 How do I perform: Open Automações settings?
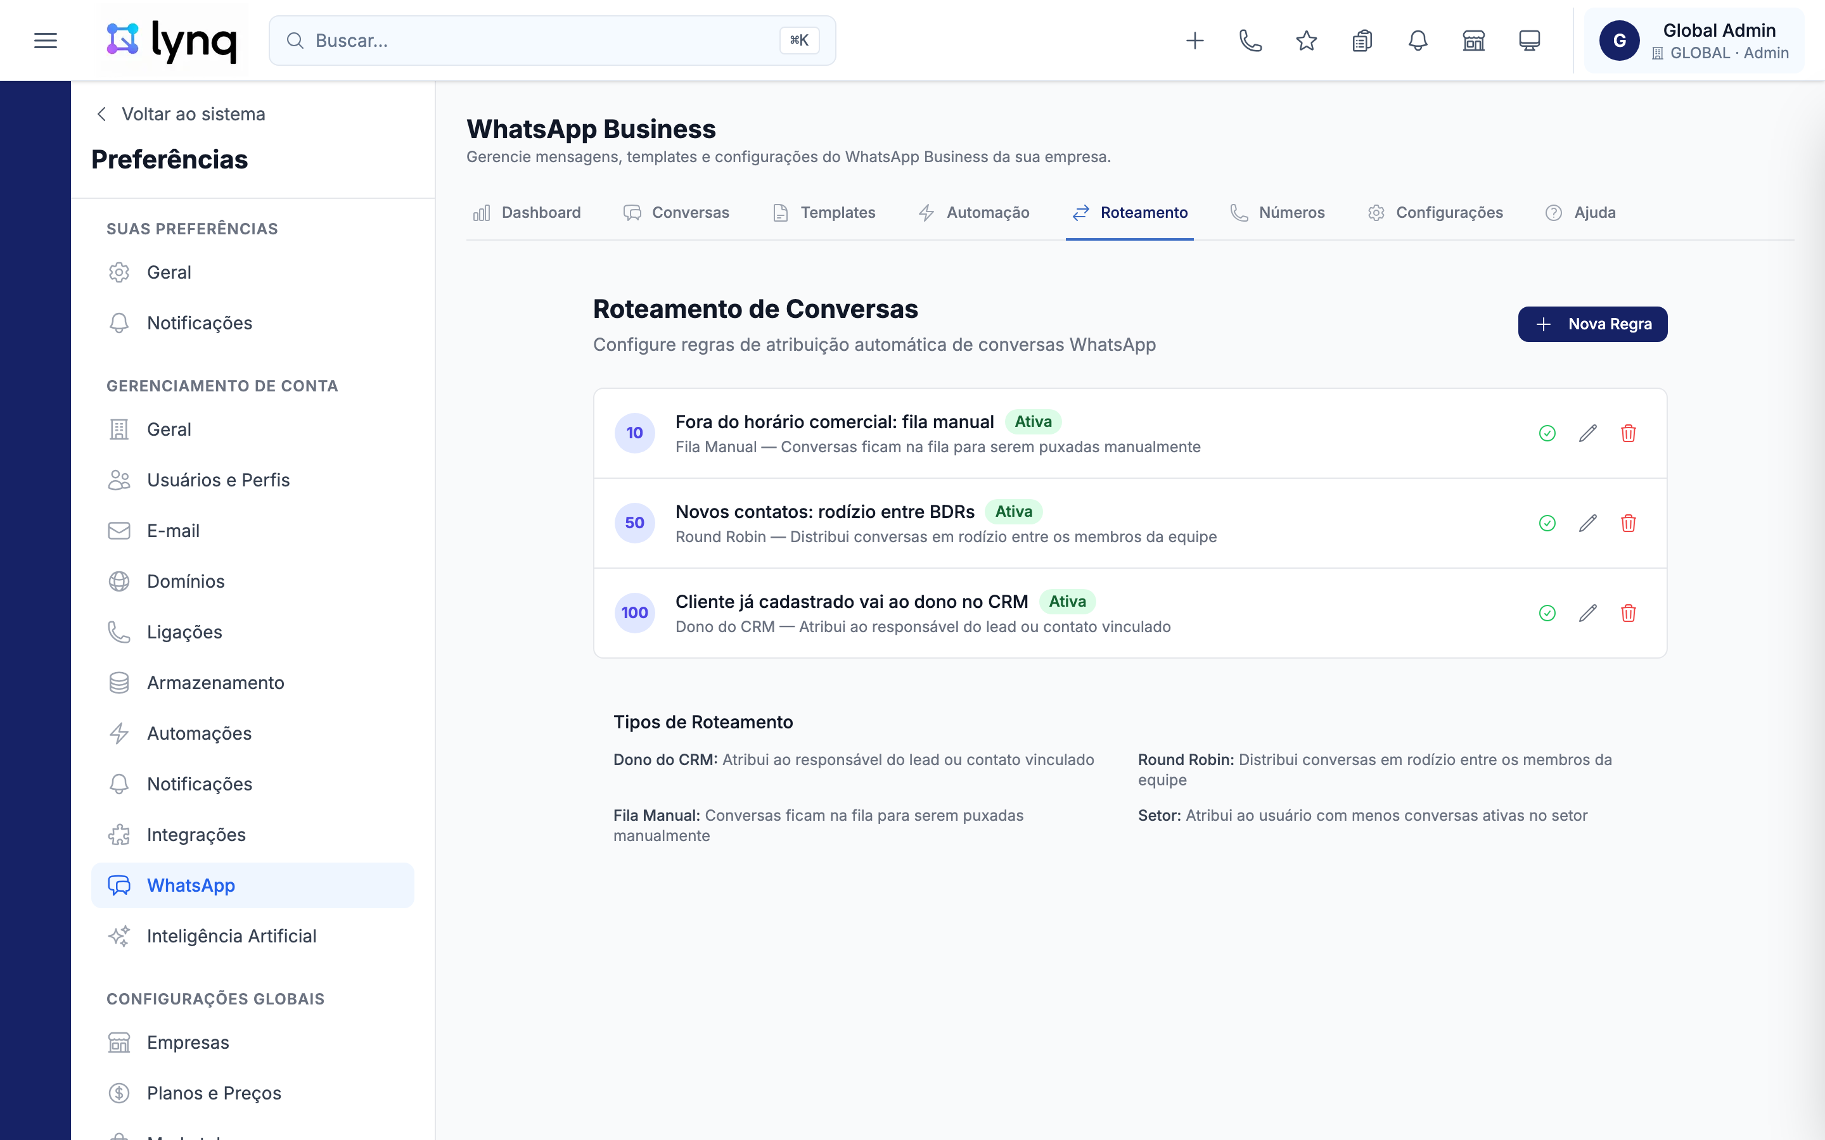point(253,733)
